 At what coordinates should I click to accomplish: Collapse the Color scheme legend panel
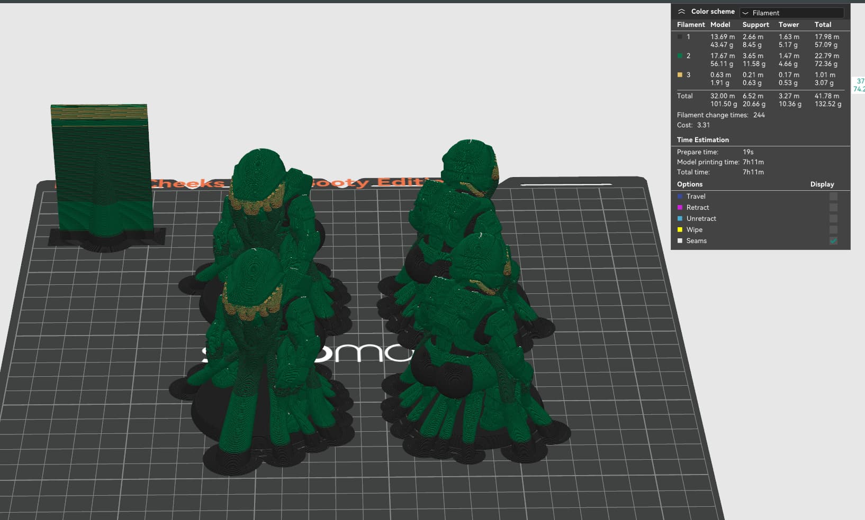(681, 12)
